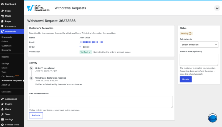The height and width of the screenshot is (127, 222).
Task: Open the EDD Settings submenu item
Action: click(x=5, y=64)
